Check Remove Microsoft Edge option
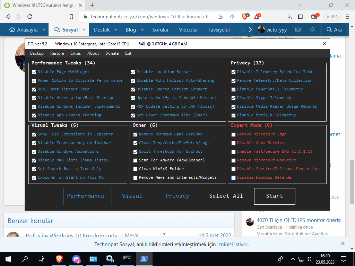 pos(233,135)
